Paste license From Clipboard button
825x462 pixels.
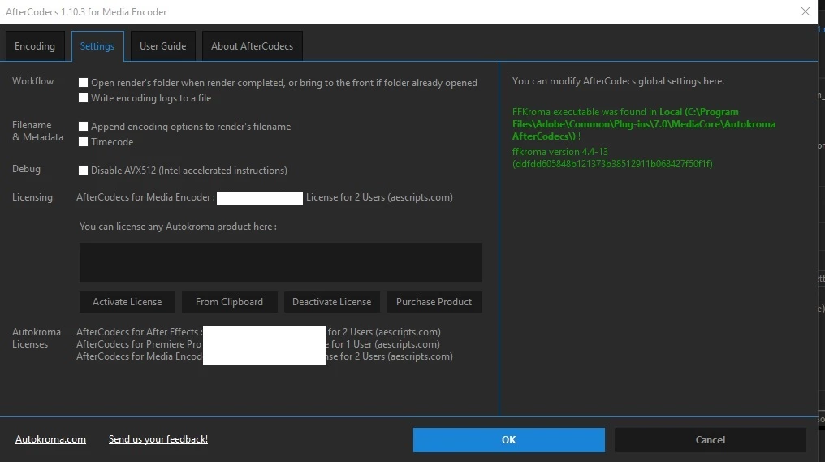tap(230, 302)
